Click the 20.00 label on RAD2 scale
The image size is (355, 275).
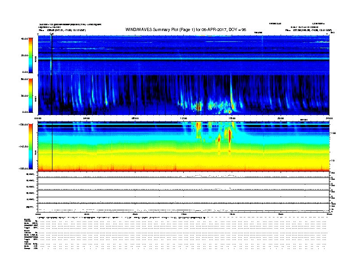(x=24, y=55)
